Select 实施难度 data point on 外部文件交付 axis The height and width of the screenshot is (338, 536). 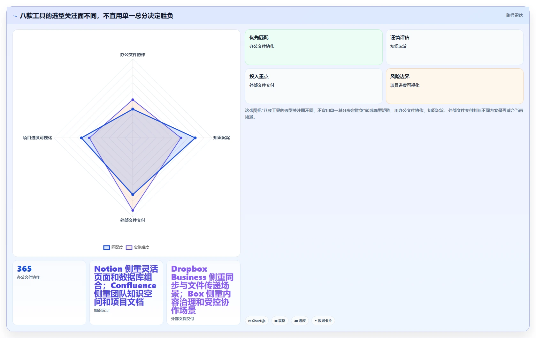click(133, 210)
